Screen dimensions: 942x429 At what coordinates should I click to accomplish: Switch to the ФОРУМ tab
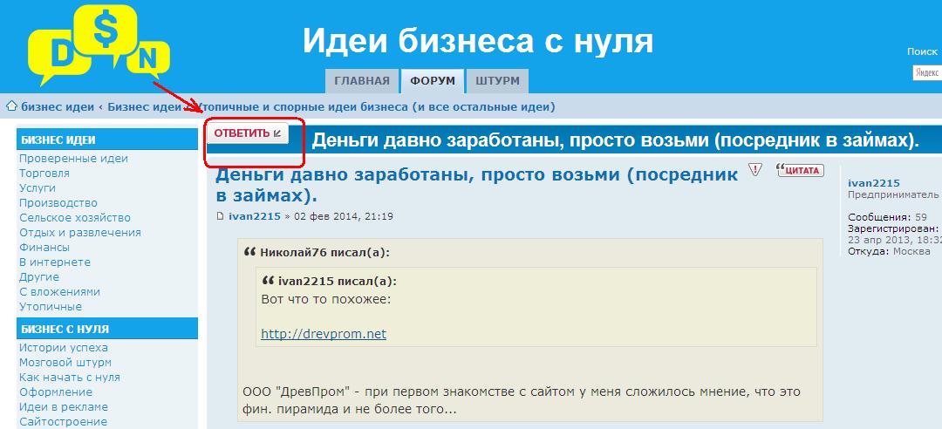point(433,81)
